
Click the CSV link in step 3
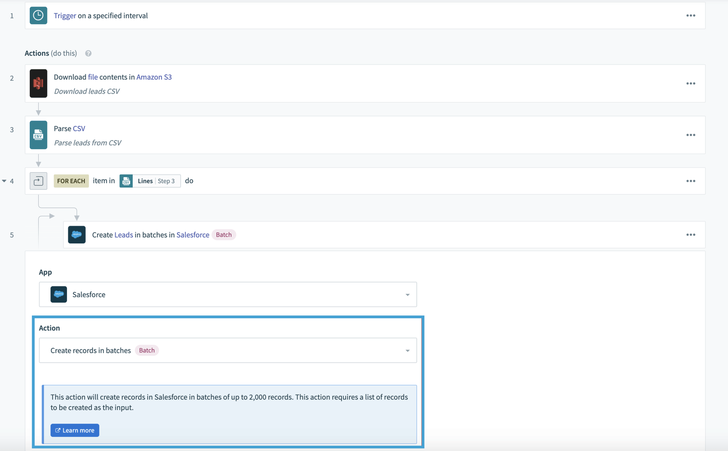click(79, 128)
